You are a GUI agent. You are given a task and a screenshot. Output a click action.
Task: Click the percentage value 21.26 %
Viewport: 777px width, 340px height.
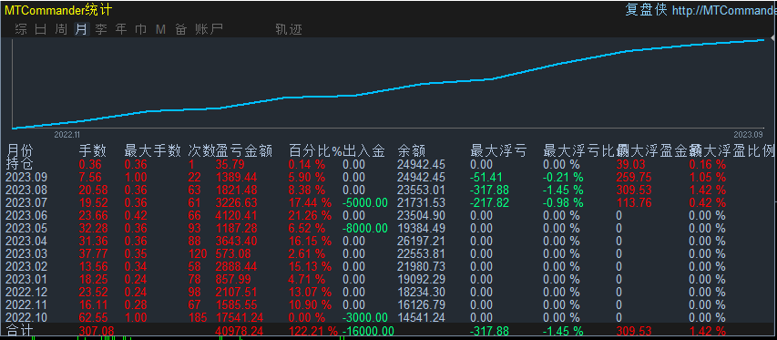pos(311,215)
